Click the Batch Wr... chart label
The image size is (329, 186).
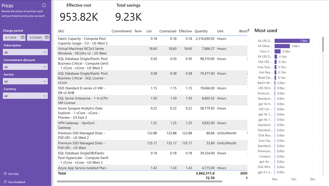[265, 83]
